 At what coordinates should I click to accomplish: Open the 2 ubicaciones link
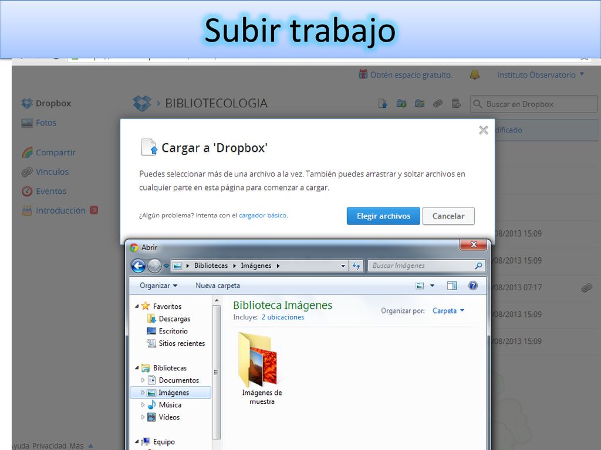click(283, 317)
